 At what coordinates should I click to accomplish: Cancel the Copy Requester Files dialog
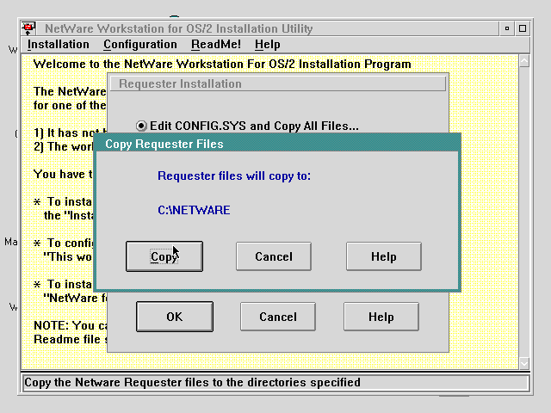[x=274, y=256]
